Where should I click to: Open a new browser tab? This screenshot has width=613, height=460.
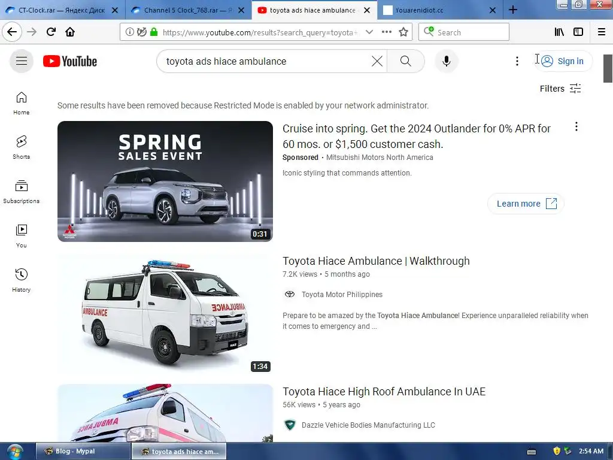point(513,10)
